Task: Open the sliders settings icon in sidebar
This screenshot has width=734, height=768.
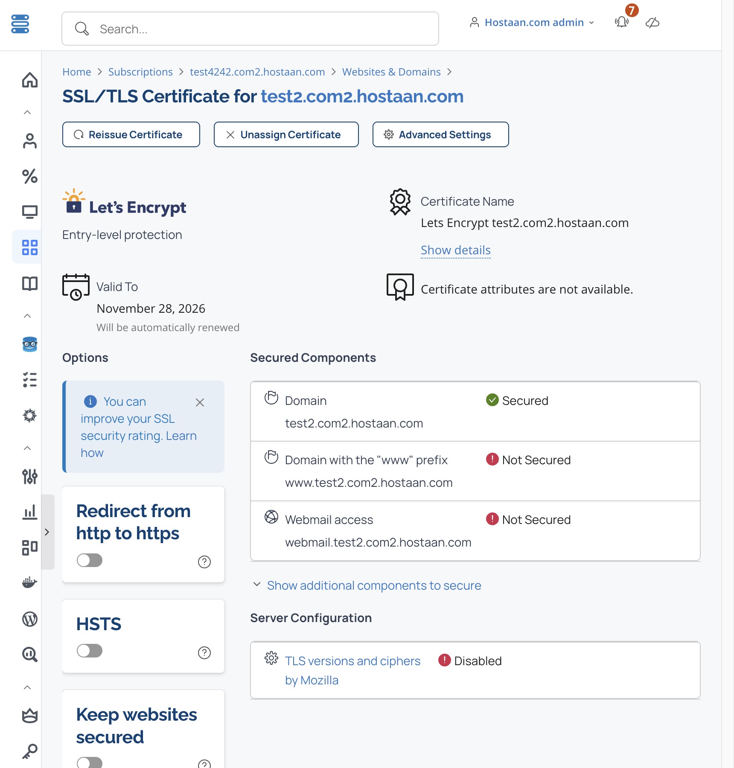Action: (x=29, y=476)
